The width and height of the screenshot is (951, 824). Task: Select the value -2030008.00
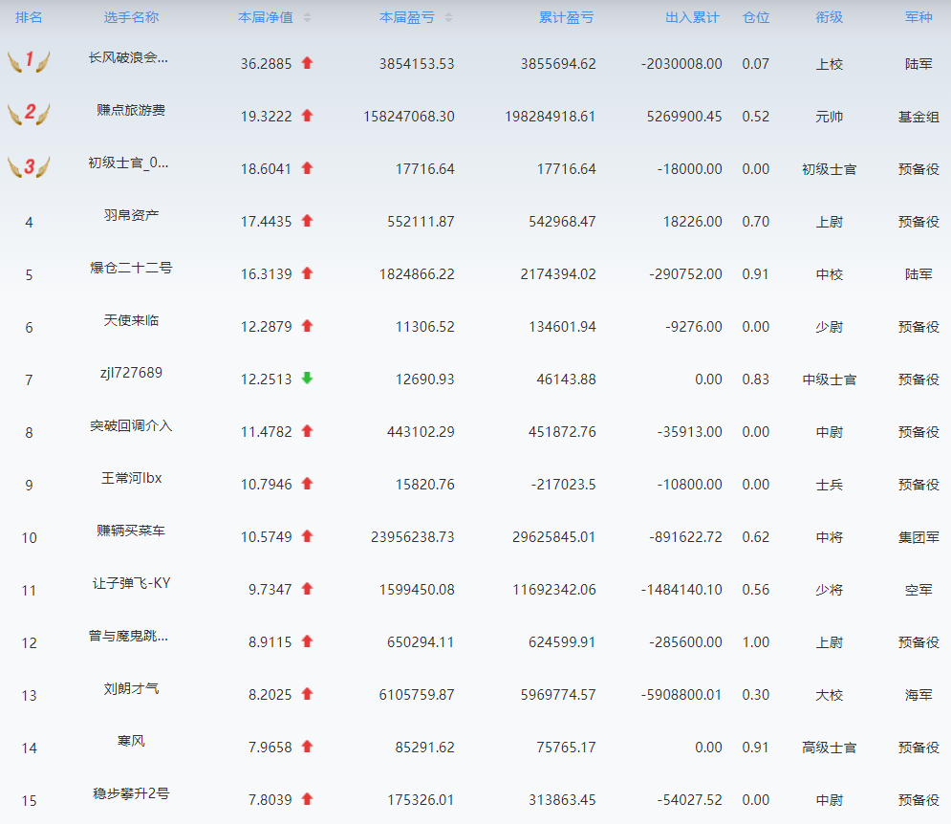[x=681, y=64]
